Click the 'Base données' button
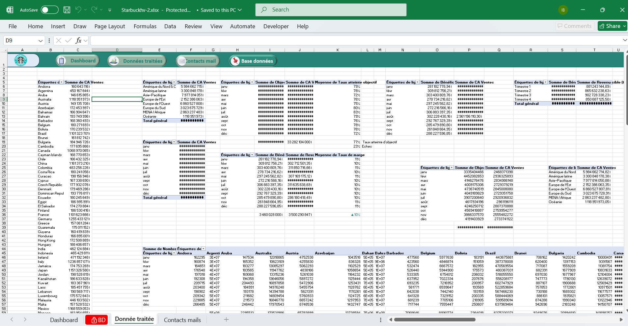Image resolution: width=628 pixels, height=326 pixels. (x=252, y=60)
